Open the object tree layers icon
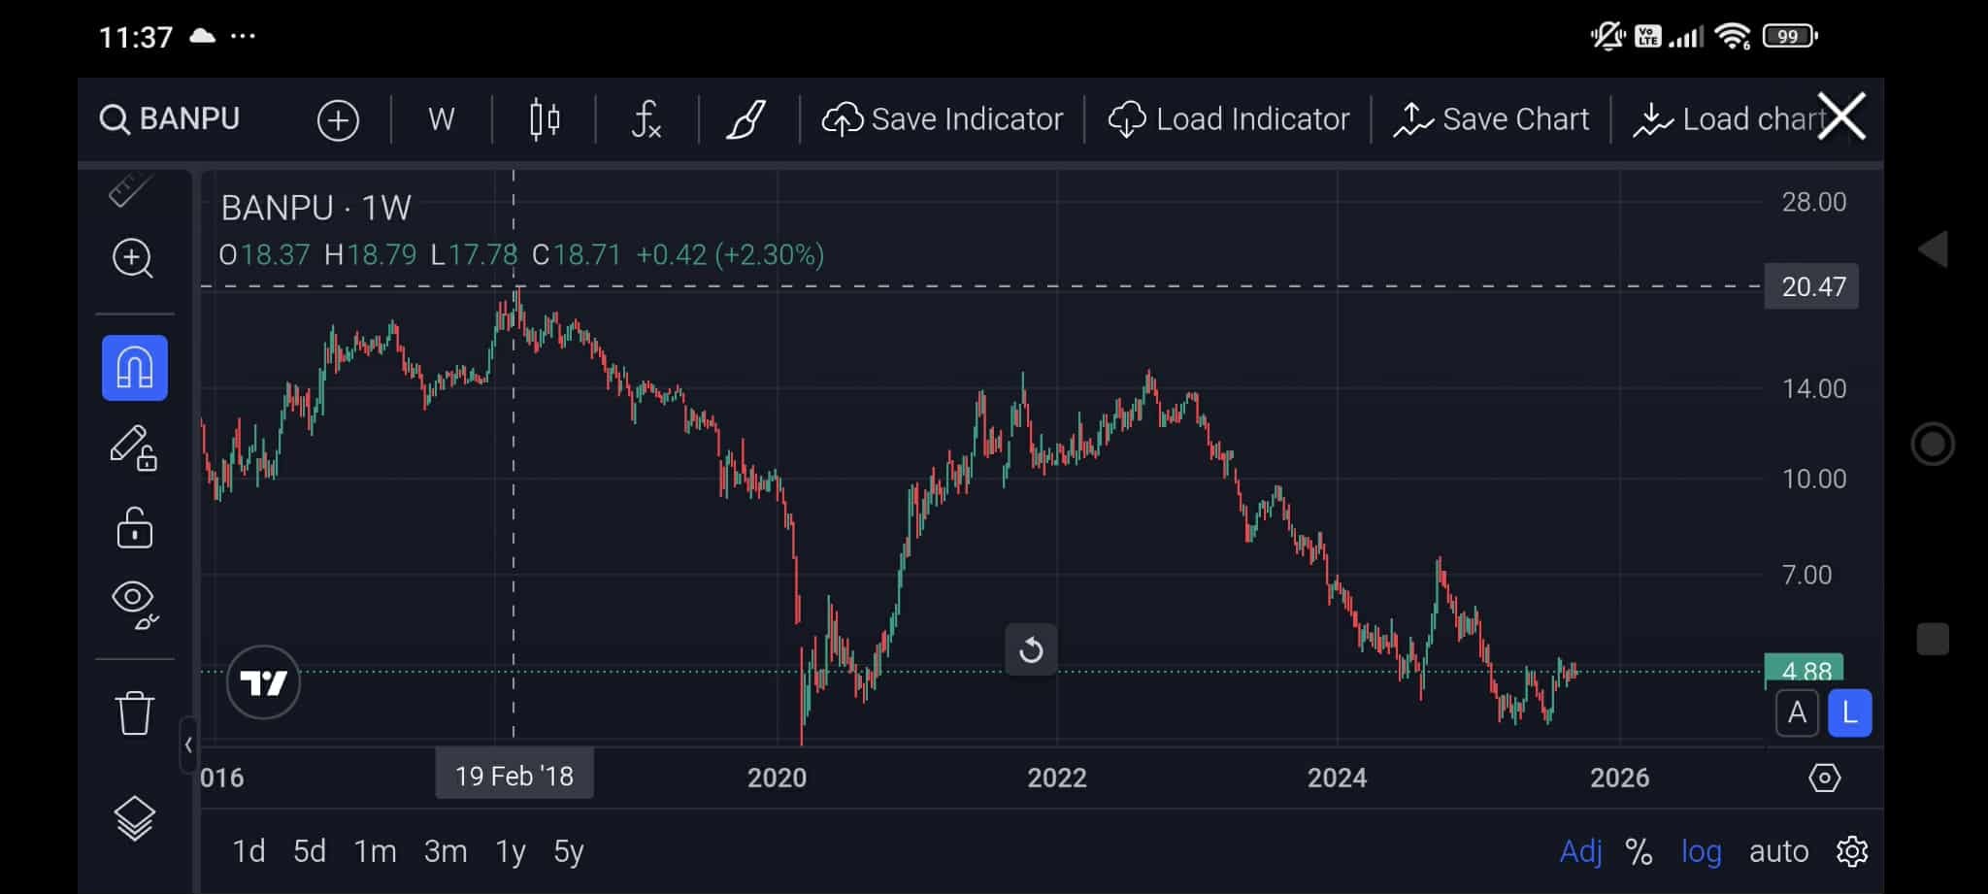1988x894 pixels. [135, 818]
